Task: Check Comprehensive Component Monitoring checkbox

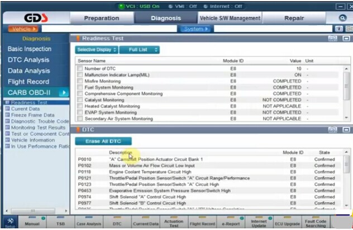Action: click(x=80, y=94)
